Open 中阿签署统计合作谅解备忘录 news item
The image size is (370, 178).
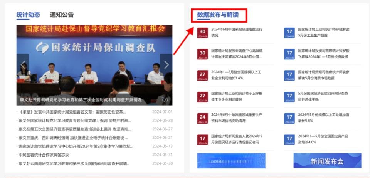click(44, 155)
